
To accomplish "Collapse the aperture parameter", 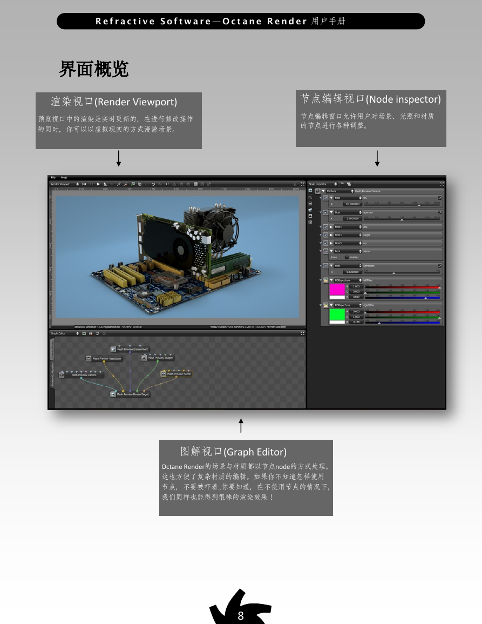I will pyautogui.click(x=331, y=212).
